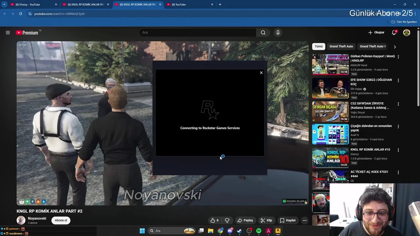Image resolution: width=420 pixels, height=236 pixels.
Task: Close the (6) YouTube tab
Action: tap(212, 4)
